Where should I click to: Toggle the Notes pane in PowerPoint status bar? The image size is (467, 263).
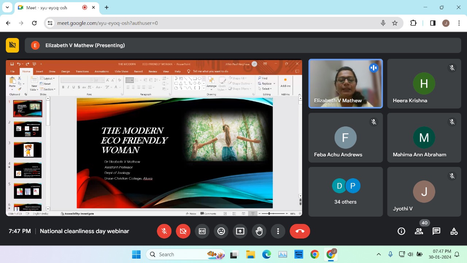point(191,214)
